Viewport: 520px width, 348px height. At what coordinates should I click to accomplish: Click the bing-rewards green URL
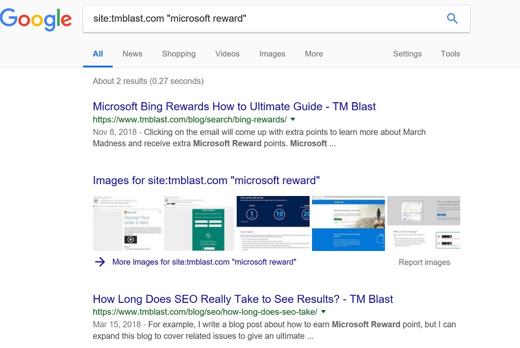[x=190, y=119]
